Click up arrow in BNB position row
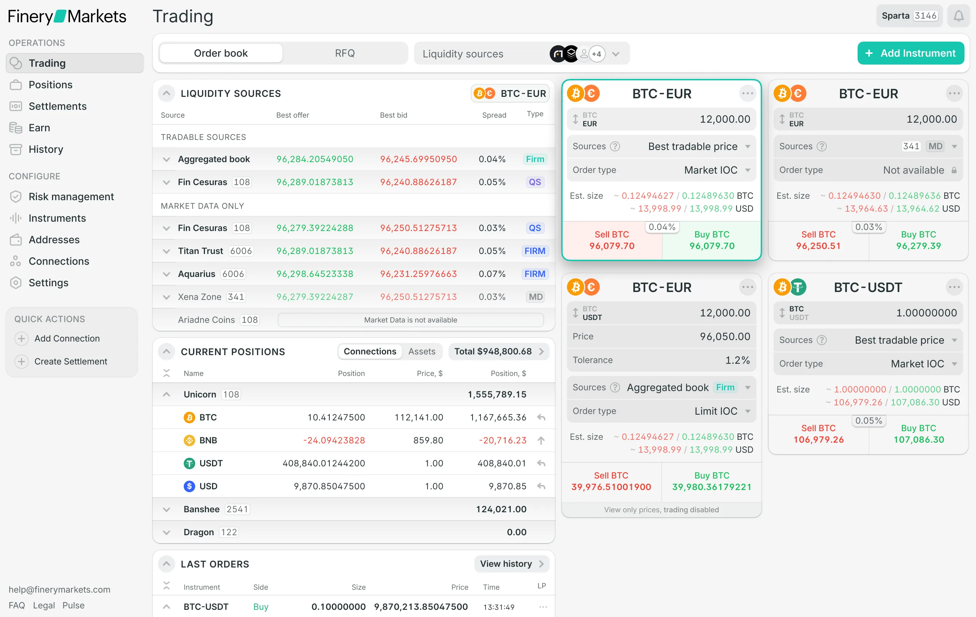 click(x=541, y=441)
